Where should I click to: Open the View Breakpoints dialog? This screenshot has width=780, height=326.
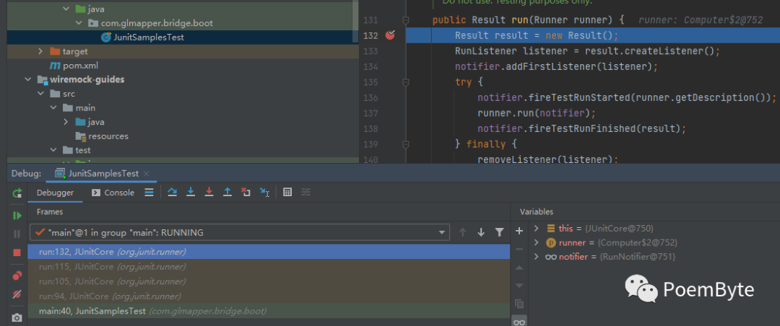tap(17, 276)
